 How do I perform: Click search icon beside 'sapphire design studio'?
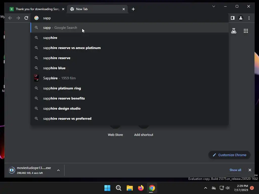point(36,108)
